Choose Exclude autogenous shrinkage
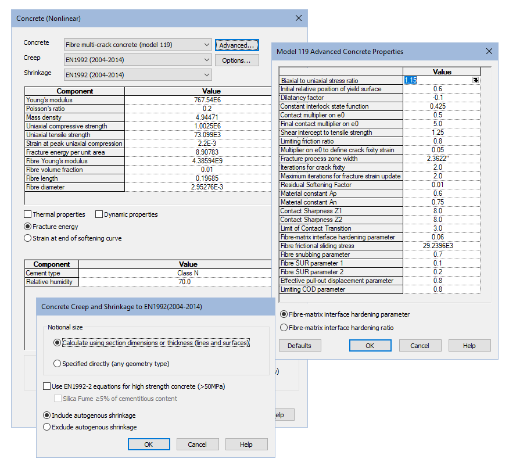The height and width of the screenshot is (466, 509). (x=47, y=427)
